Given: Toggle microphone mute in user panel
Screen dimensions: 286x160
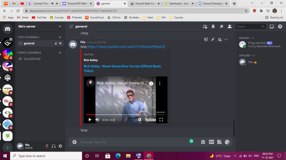Looking at the screenshot, I should [x=47, y=146].
